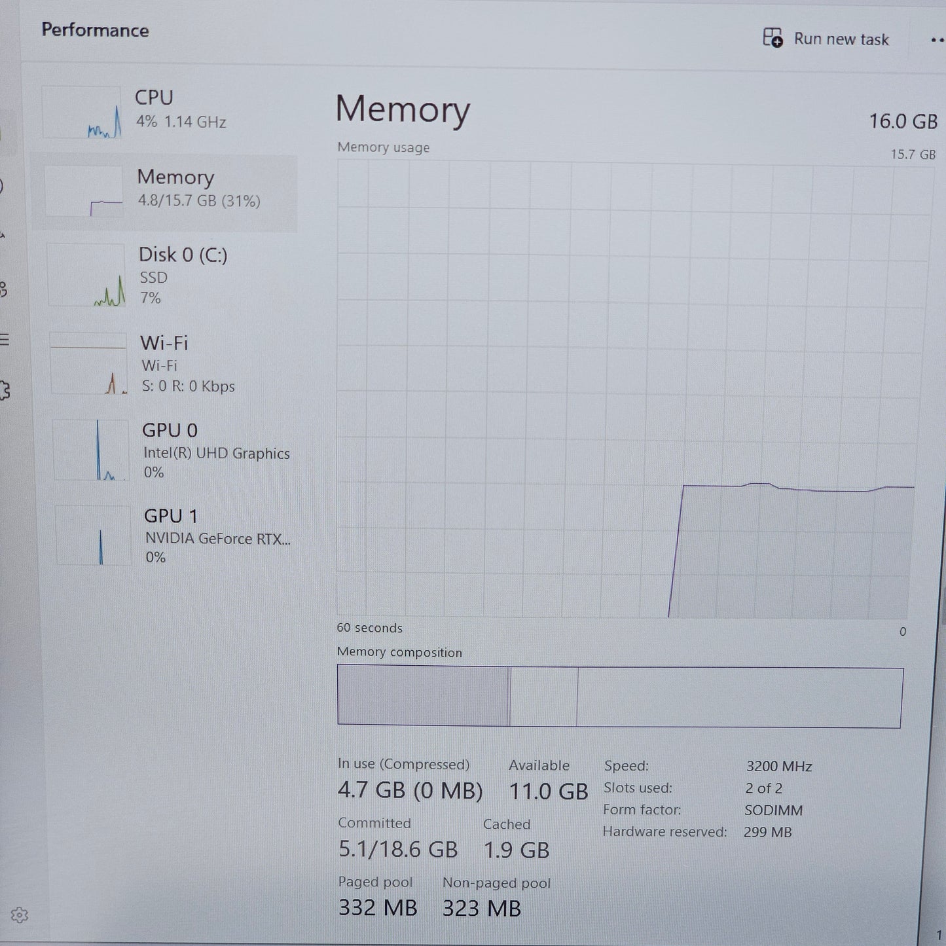Click the 60 seconds axis label
This screenshot has width=946, height=946.
[x=369, y=627]
